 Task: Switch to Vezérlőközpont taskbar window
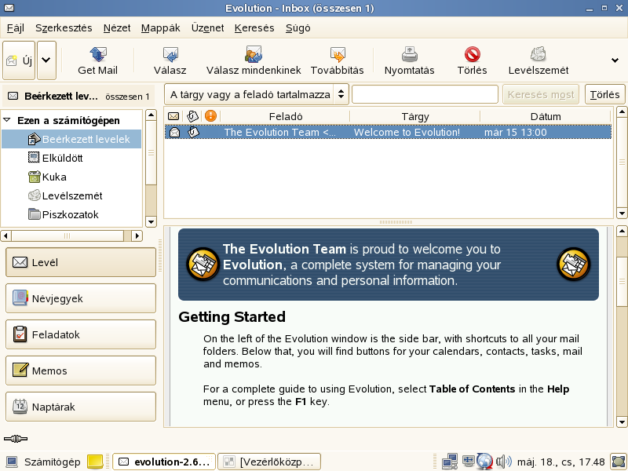click(269, 462)
